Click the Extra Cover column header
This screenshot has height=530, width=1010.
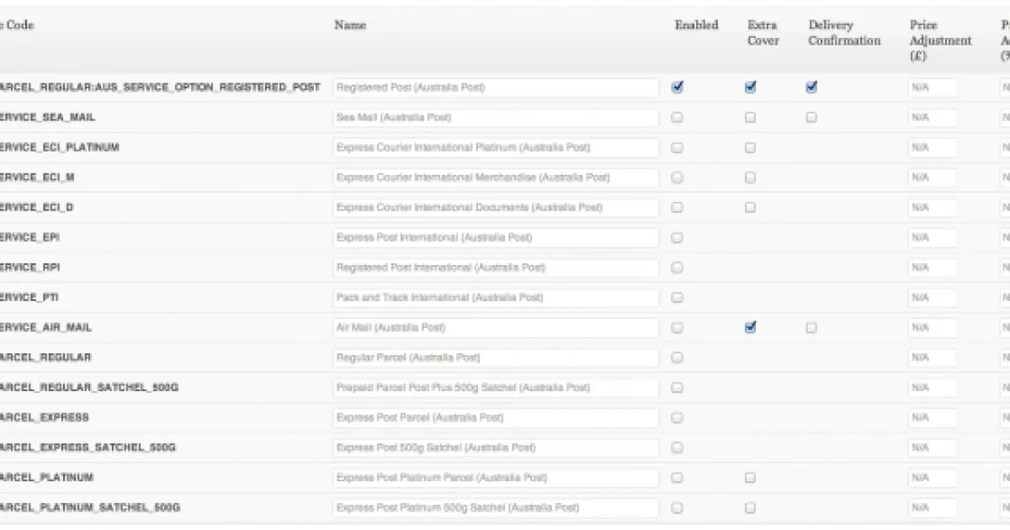(x=763, y=33)
